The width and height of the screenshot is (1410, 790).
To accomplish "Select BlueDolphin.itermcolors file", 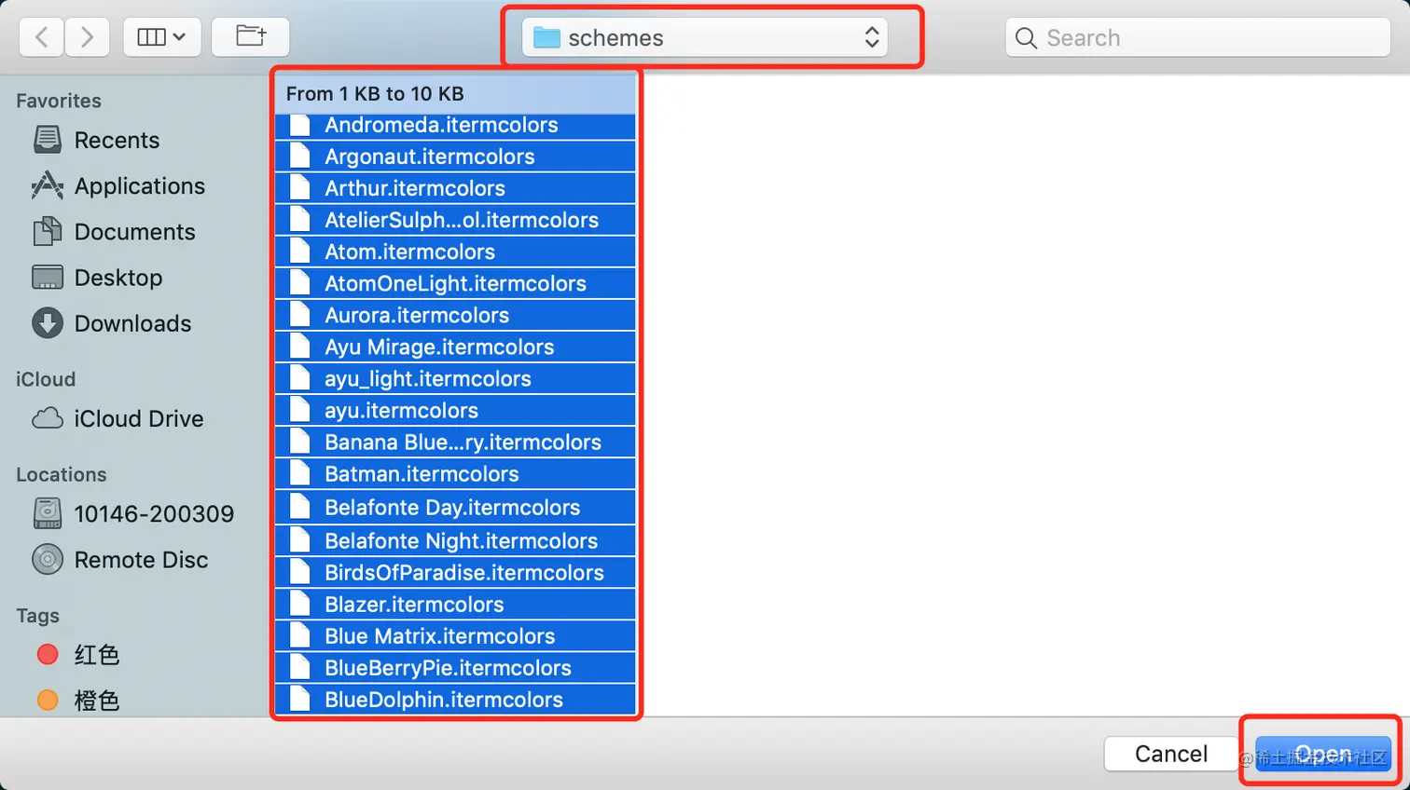I will point(455,699).
